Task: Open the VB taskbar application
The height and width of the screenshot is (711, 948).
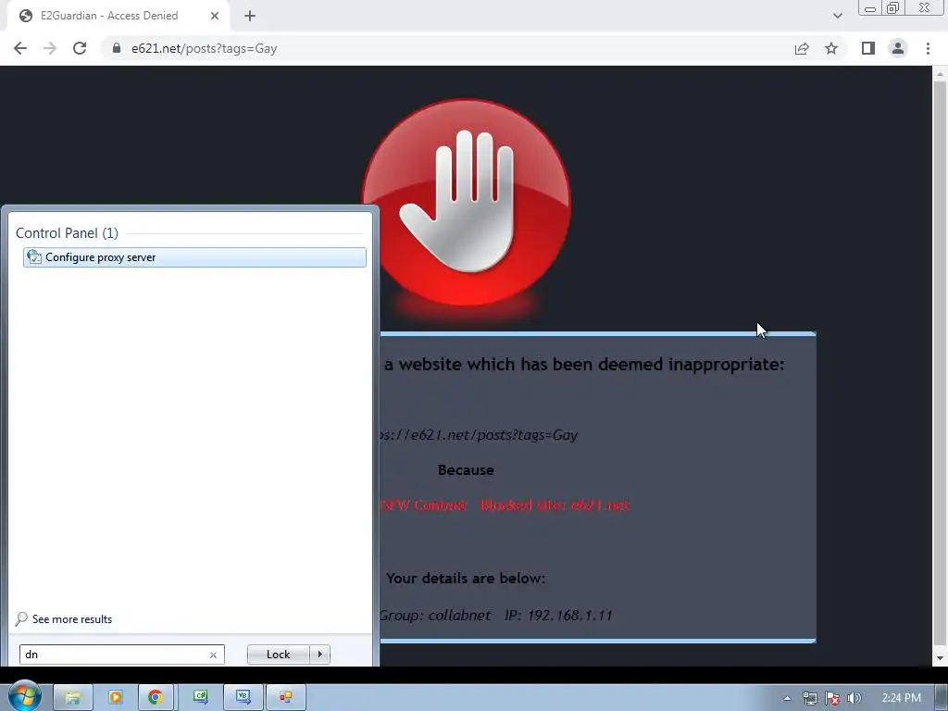Action: coord(243,697)
